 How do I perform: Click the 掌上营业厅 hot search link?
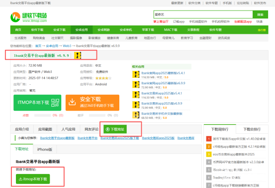click(x=161, y=21)
